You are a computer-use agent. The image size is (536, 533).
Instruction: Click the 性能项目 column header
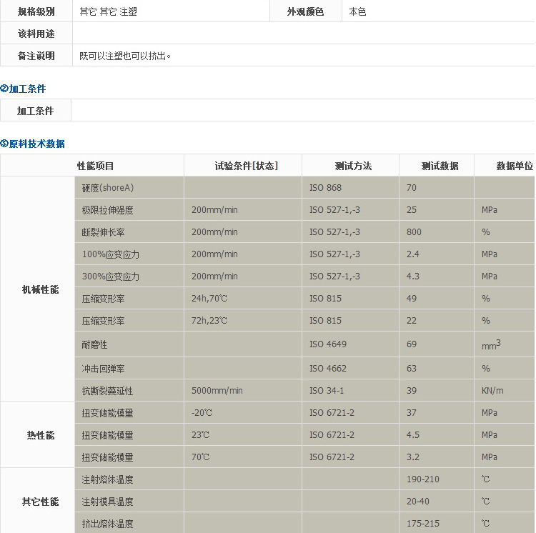coord(95,166)
